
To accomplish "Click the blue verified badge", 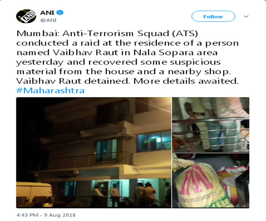I will click(60, 12).
